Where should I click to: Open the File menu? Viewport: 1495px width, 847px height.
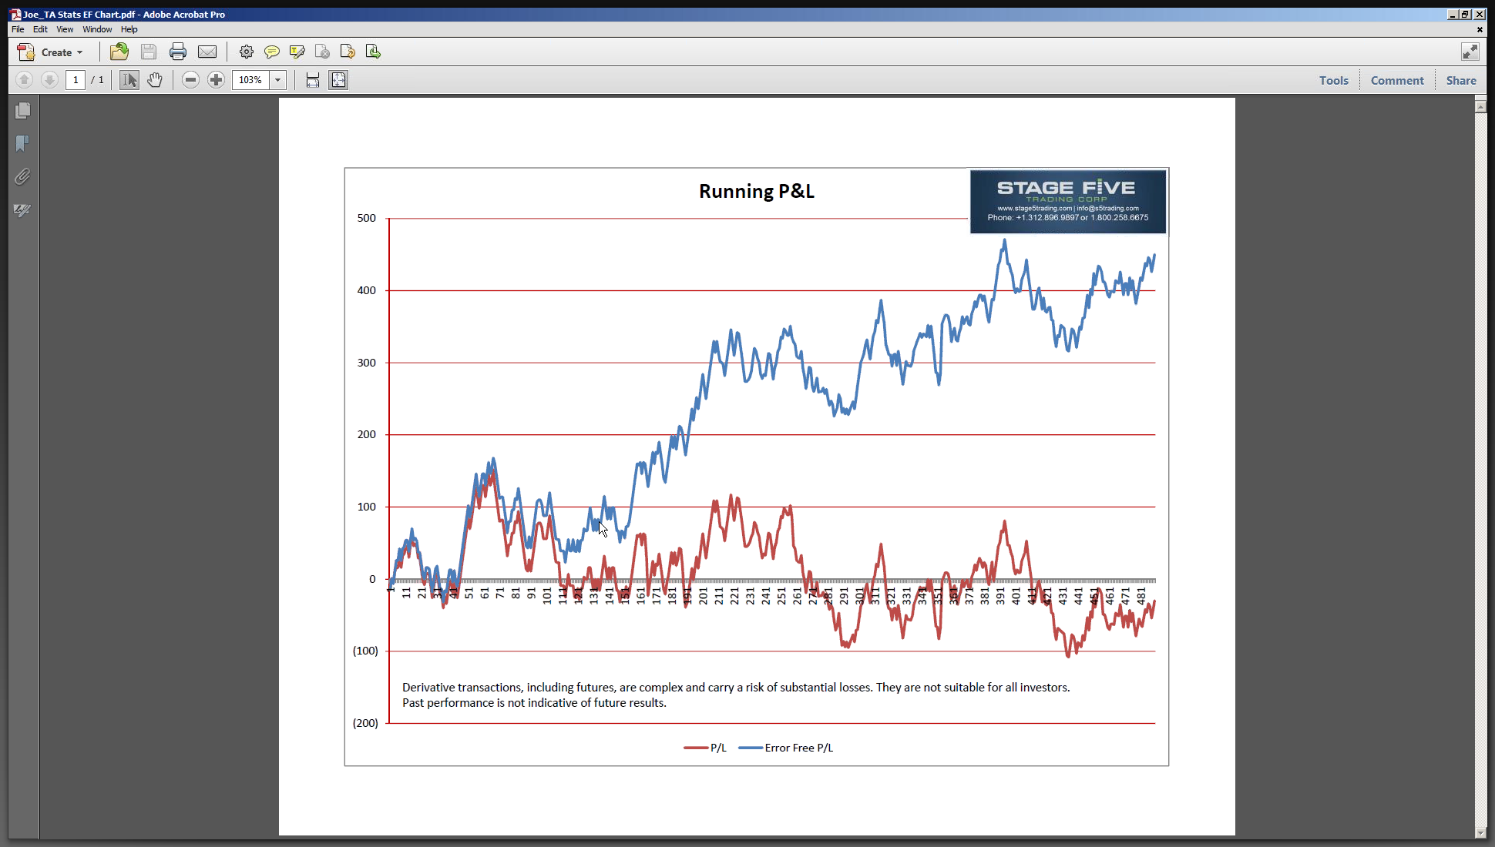(x=18, y=29)
